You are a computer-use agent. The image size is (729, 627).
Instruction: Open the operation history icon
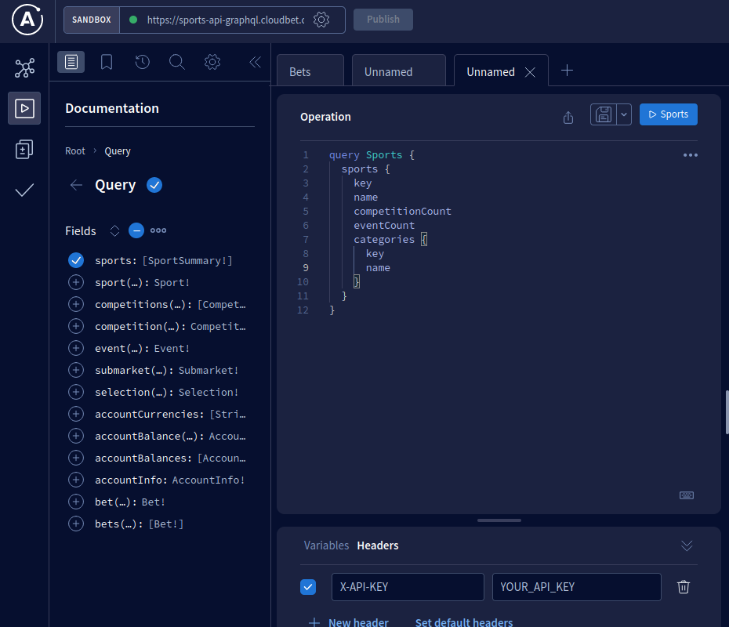[142, 62]
